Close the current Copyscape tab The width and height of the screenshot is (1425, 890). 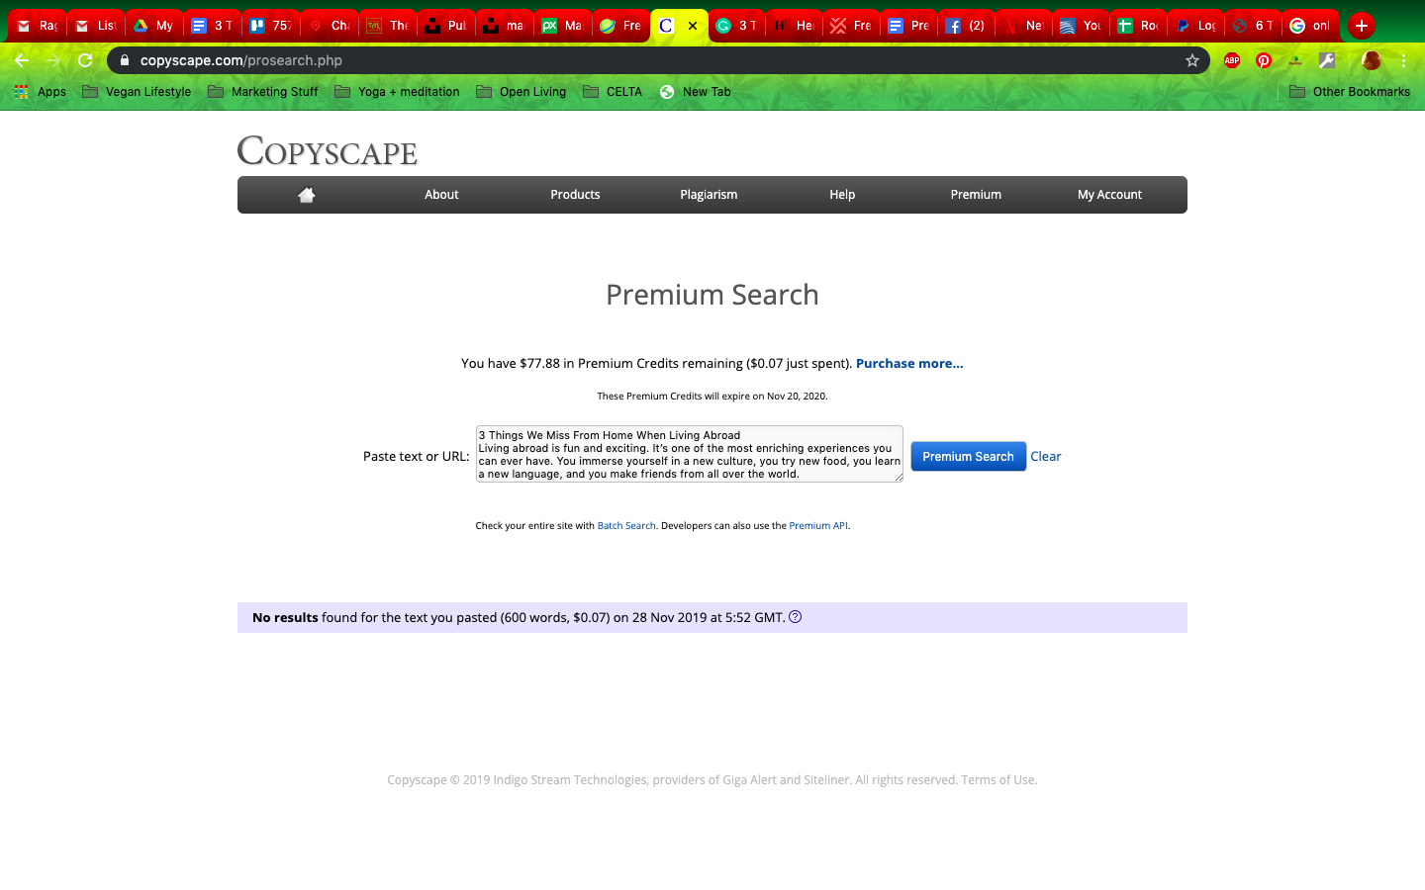[693, 26]
